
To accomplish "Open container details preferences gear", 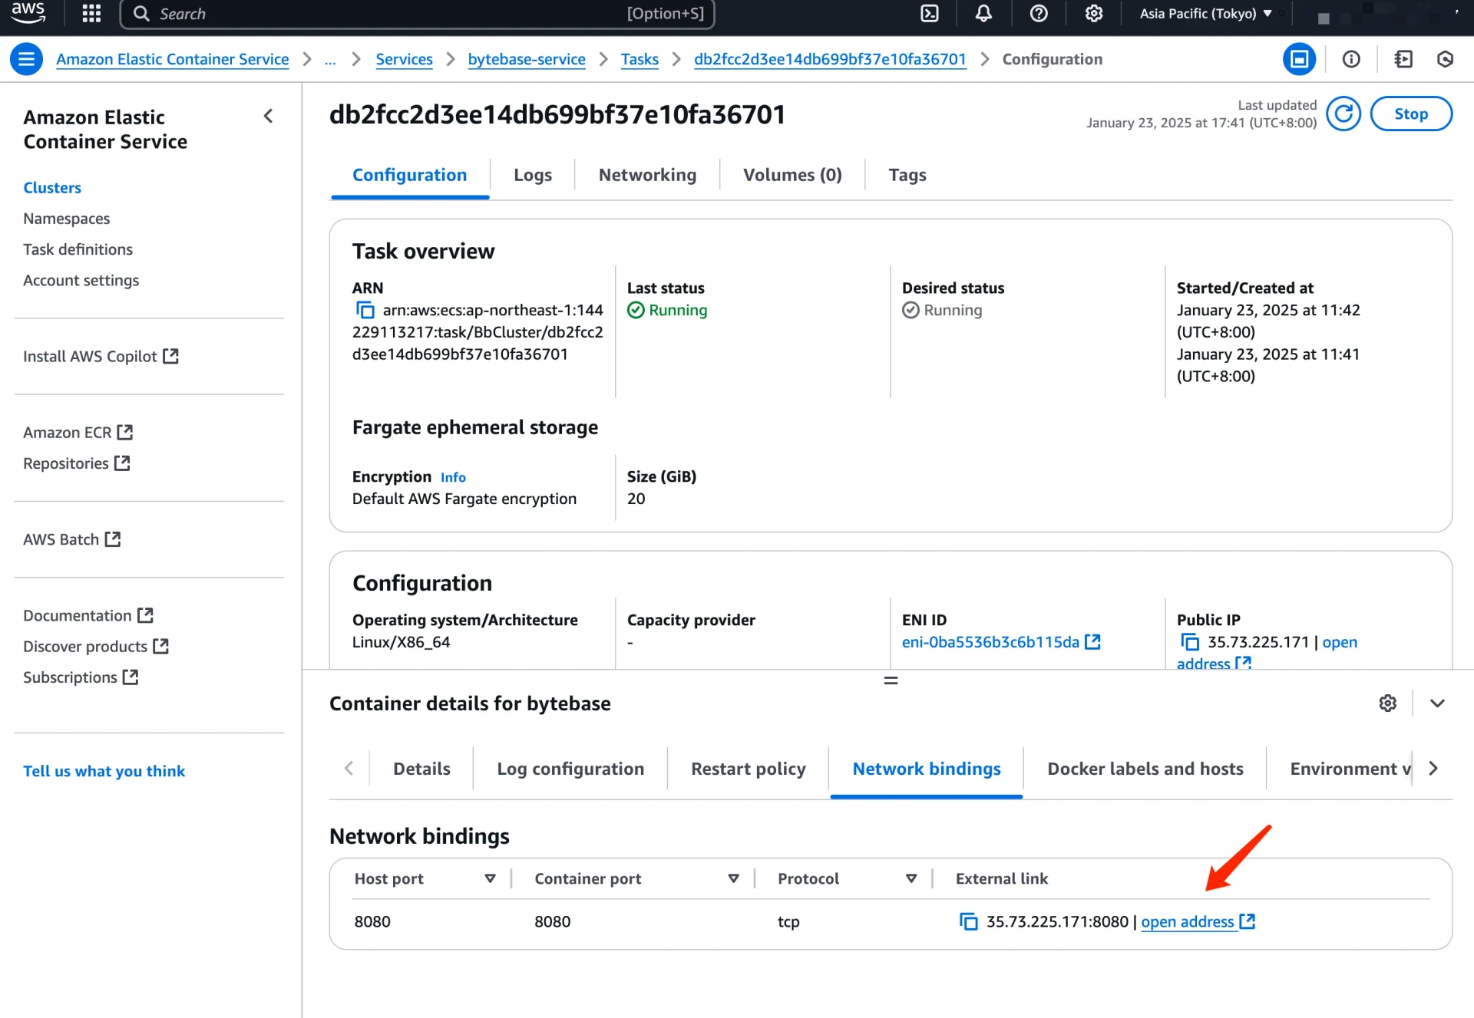I will [1387, 703].
